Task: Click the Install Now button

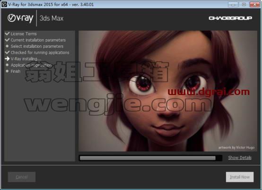Action: coord(240,177)
